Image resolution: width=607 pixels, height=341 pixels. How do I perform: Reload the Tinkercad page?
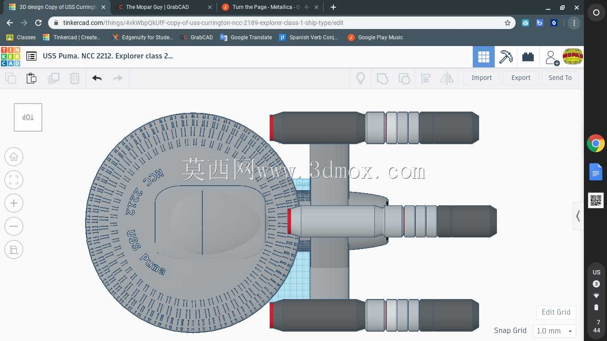pyautogui.click(x=38, y=23)
